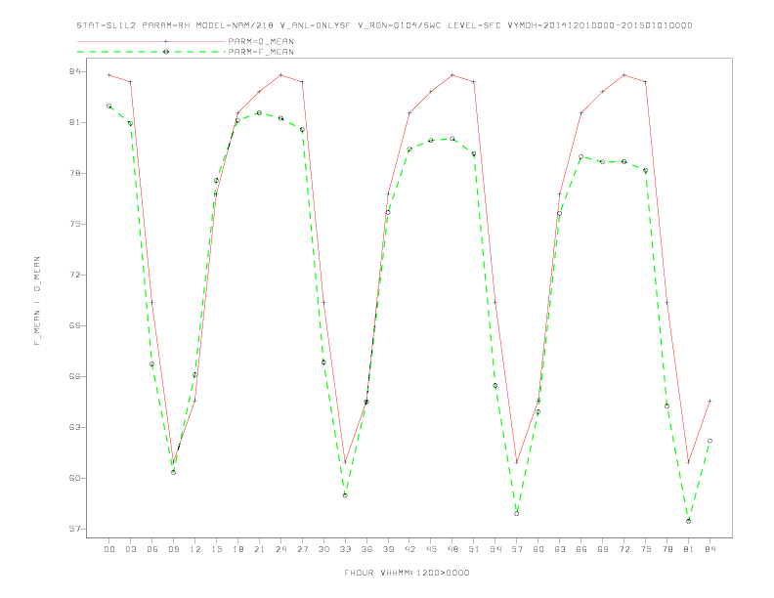The width and height of the screenshot is (774, 598).
Task: Click the 66 tick label on the y-axis
Action: point(74,376)
